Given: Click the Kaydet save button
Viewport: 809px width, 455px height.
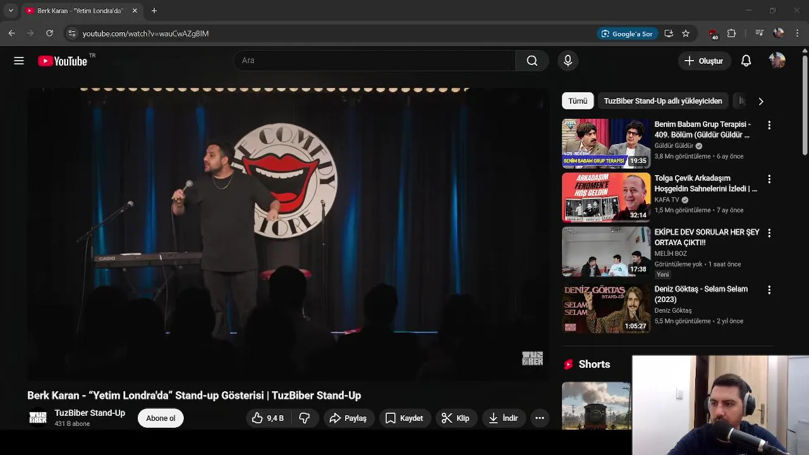Looking at the screenshot, I should pyautogui.click(x=404, y=418).
